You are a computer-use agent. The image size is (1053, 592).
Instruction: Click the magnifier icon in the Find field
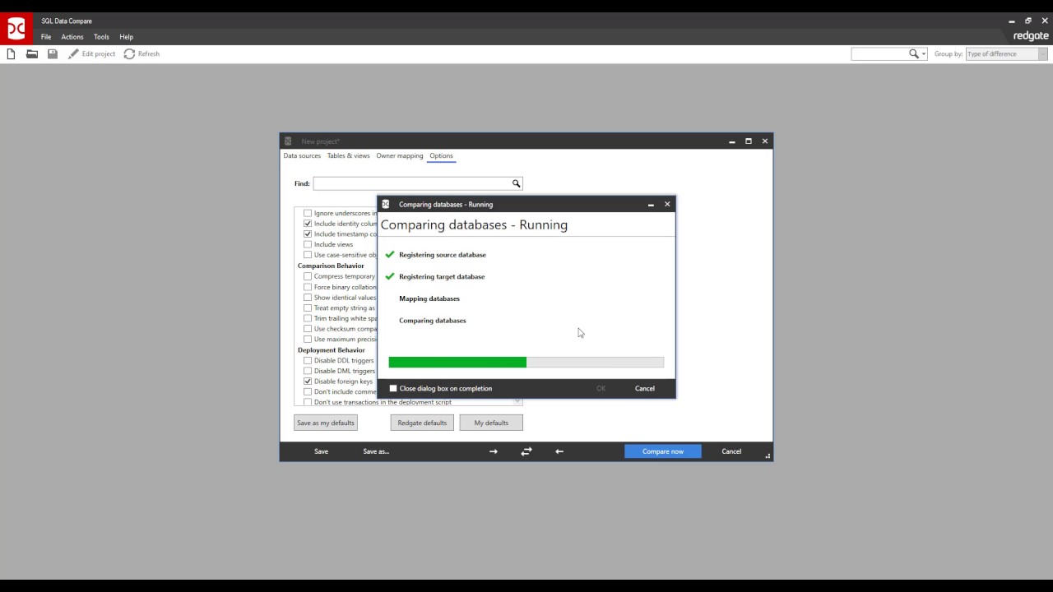point(517,183)
